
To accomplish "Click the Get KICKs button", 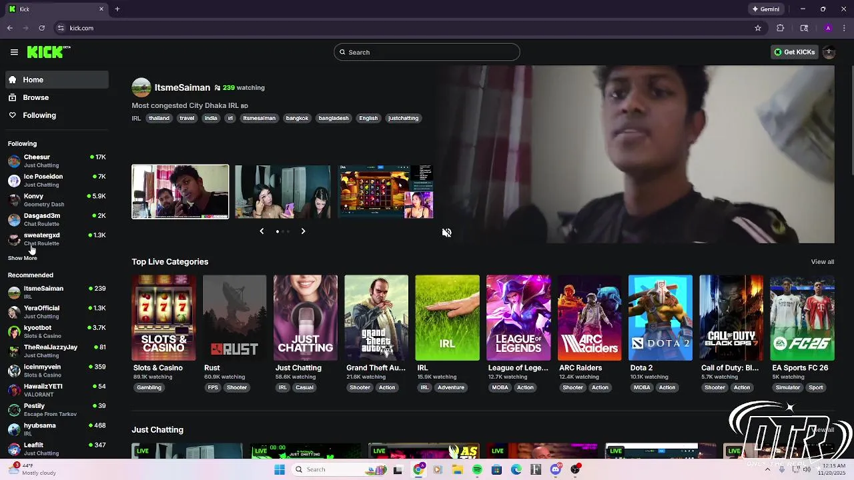I will tap(794, 52).
